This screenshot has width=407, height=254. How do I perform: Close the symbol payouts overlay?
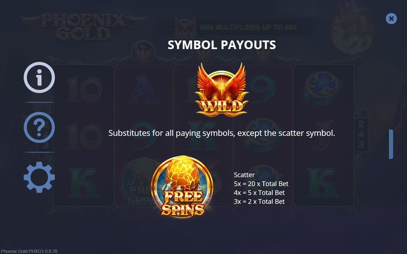coord(391,19)
